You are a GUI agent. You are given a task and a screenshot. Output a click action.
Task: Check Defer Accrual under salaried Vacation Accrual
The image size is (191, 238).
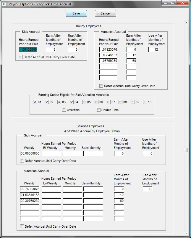pyautogui.click(x=22, y=226)
